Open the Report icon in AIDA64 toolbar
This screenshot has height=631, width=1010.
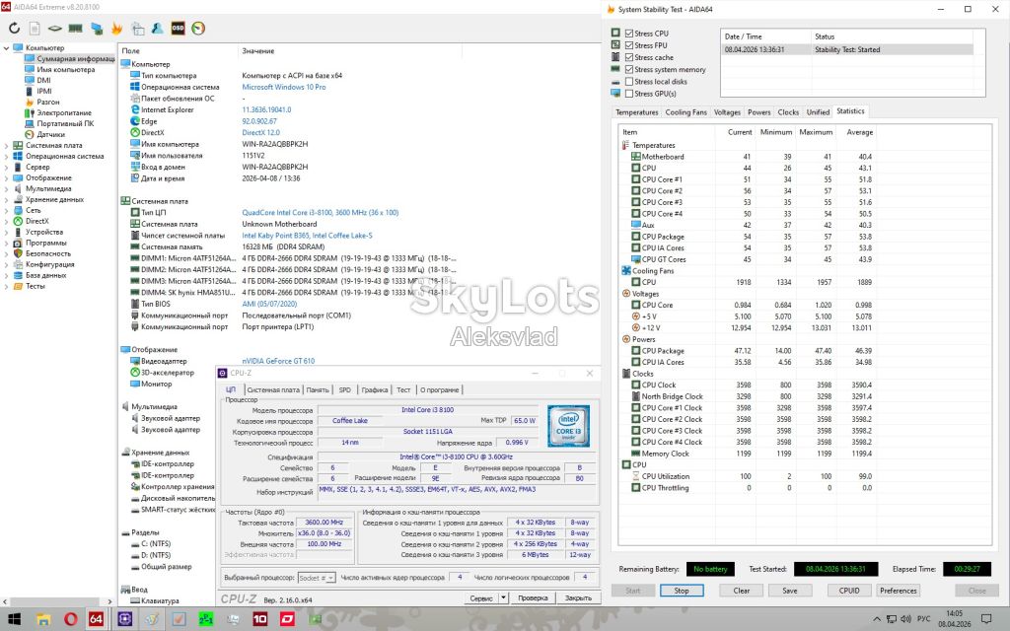(35, 29)
